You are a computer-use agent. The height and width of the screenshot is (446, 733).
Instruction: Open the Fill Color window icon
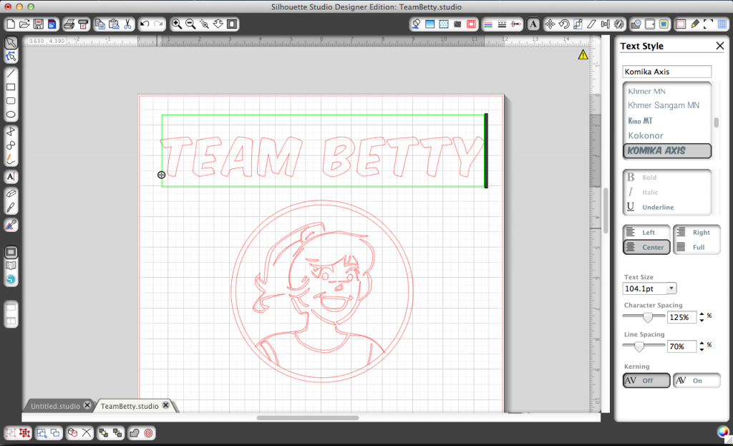click(x=416, y=24)
